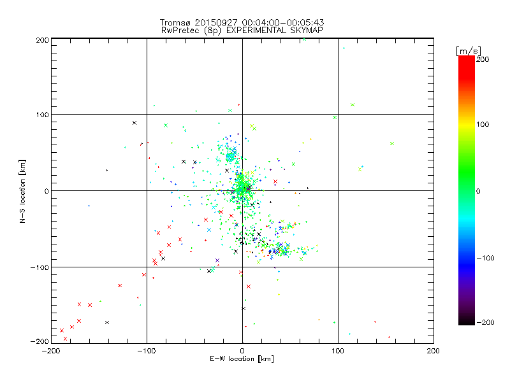Click the subtitle 'RwPretec (8p) EXPERIMENTAL SKYMAP'
Screen dimensions: 510x382
[x=242, y=31]
